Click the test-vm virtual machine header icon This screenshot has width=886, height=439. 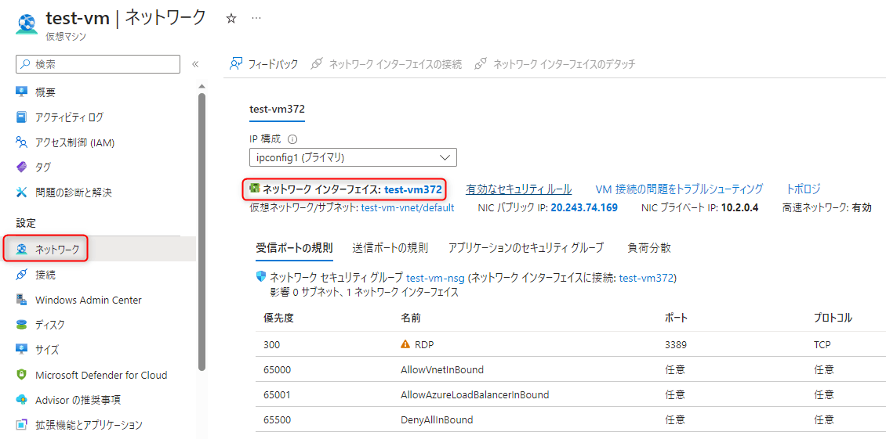(x=27, y=25)
